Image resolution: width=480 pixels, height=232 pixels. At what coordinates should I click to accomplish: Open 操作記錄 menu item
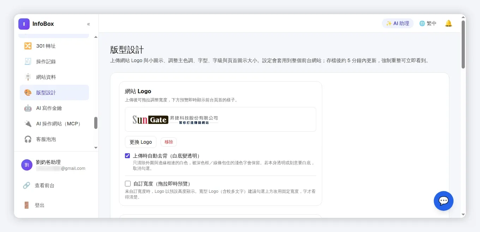click(x=54, y=61)
